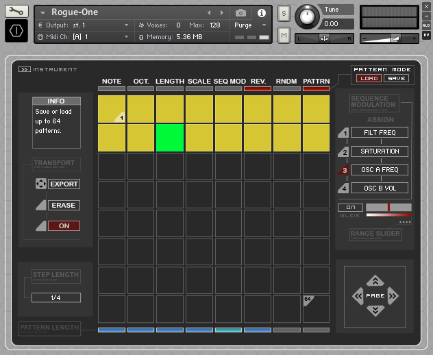Click the page left double-arrow
The image size is (433, 355).
[x=357, y=296]
